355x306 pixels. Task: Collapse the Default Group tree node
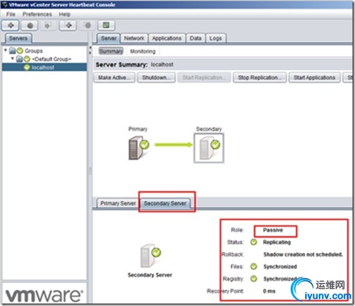(12, 59)
